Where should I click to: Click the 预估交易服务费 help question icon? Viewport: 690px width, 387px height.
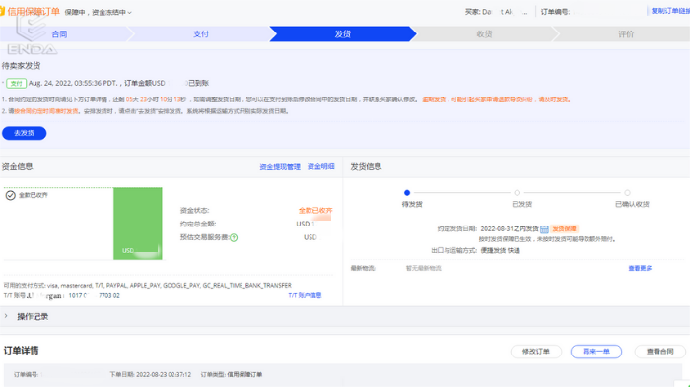tap(234, 238)
